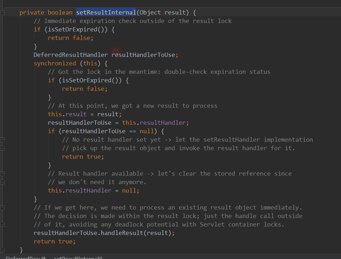
Task: Click the 'this.result = result' assignment line
Action: [85, 114]
